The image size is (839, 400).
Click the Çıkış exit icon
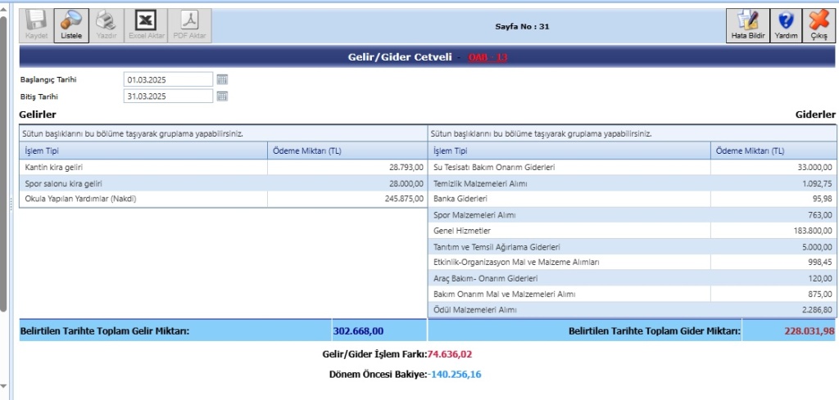pos(819,20)
